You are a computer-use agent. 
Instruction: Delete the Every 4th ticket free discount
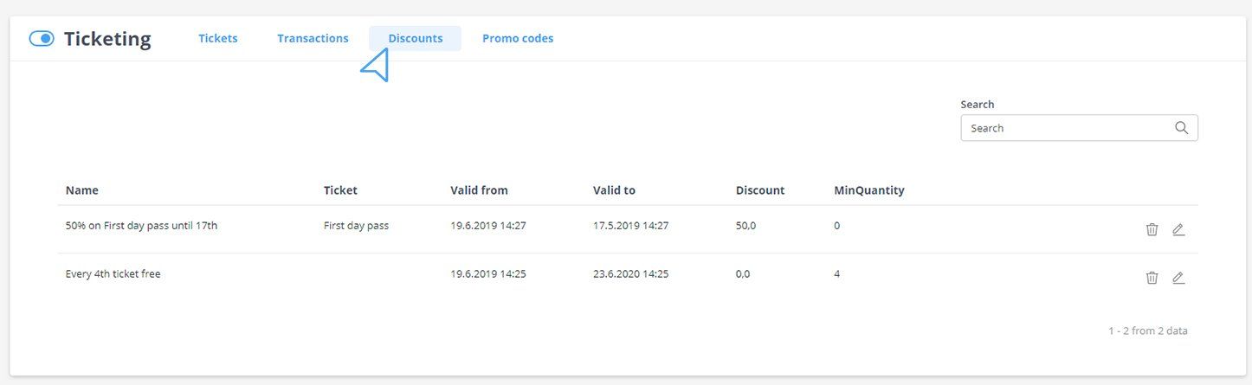coord(1152,278)
